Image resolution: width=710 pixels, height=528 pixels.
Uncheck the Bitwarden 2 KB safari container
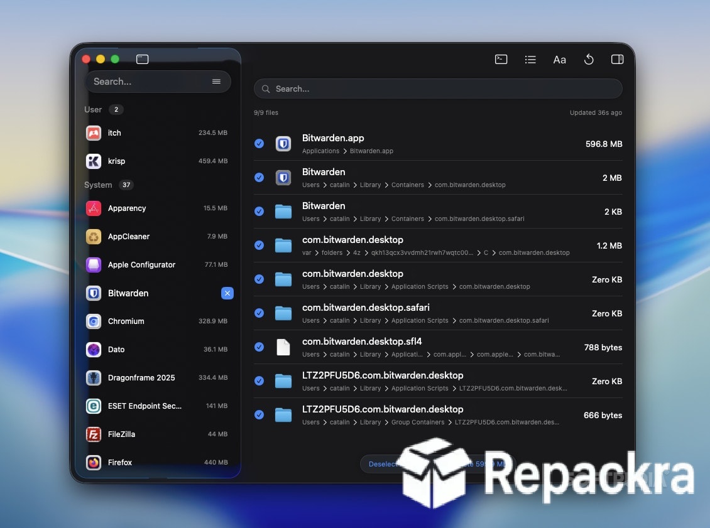pos(259,212)
